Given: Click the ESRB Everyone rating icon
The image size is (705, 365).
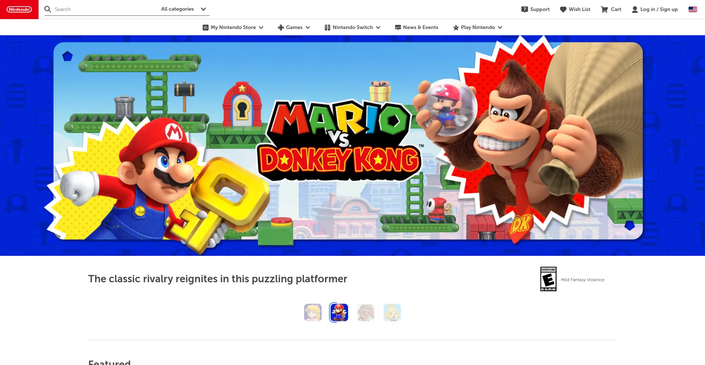Looking at the screenshot, I should [549, 279].
